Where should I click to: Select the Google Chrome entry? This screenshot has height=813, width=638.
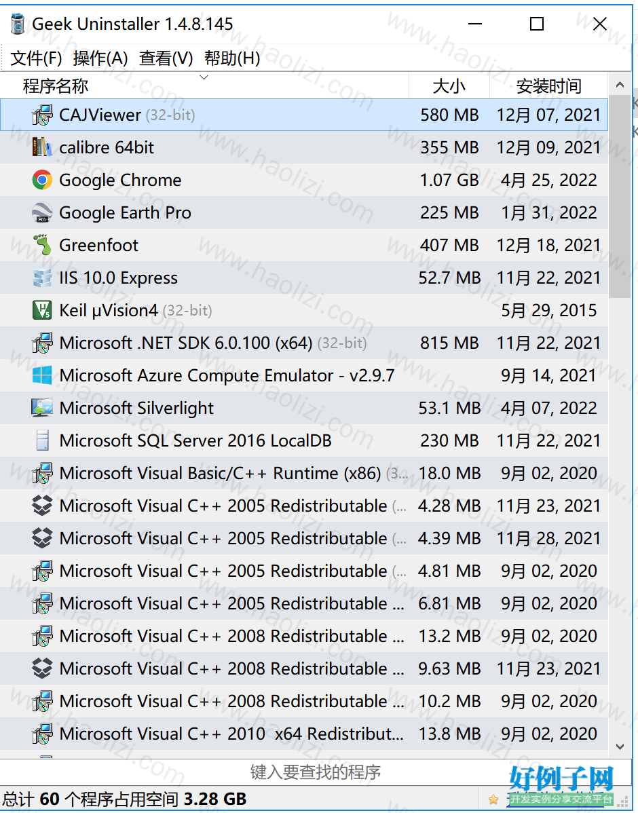pyautogui.click(x=120, y=181)
